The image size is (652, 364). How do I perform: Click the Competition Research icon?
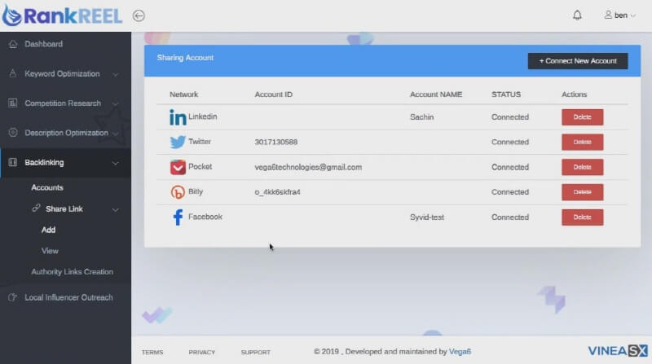tap(13, 103)
